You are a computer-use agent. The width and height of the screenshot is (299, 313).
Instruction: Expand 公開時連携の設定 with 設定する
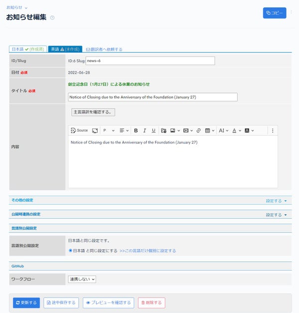click(276, 215)
